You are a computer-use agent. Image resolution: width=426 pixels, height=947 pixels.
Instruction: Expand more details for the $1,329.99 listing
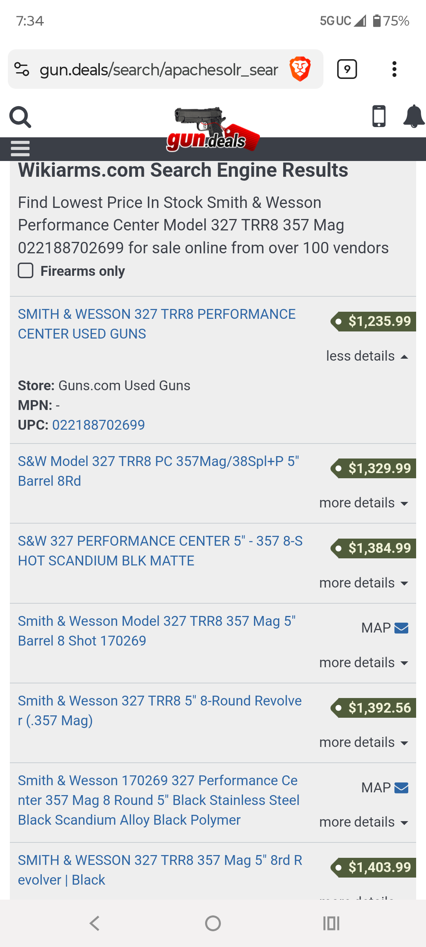click(364, 503)
